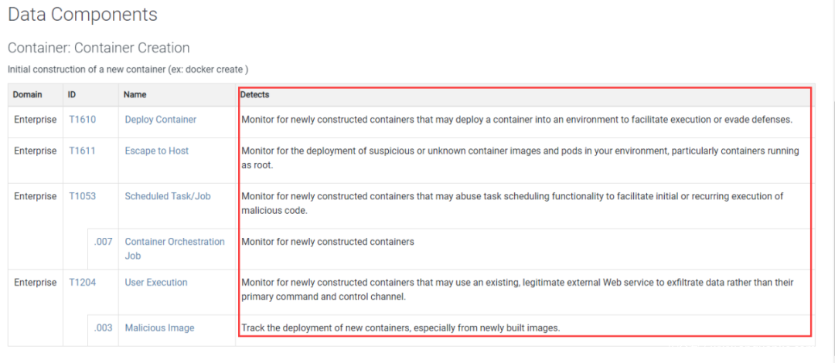Open the T1611 technique ID link
Screen dimensions: 835x363
coord(82,151)
